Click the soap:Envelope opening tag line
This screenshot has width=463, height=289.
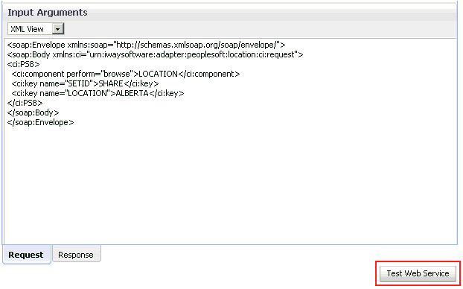coord(146,45)
